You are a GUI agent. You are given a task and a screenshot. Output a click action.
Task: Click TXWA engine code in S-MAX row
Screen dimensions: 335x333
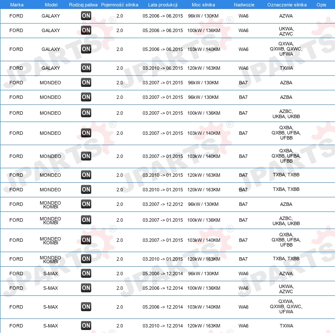[x=286, y=326]
